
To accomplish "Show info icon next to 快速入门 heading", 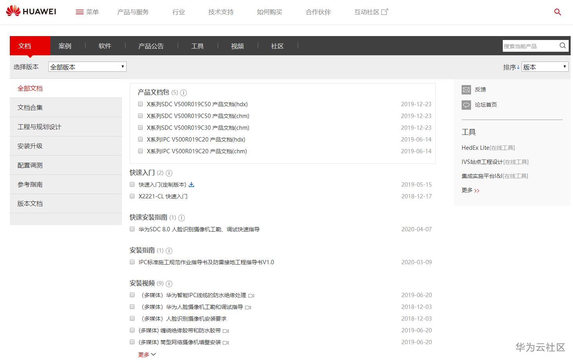I will 169,173.
